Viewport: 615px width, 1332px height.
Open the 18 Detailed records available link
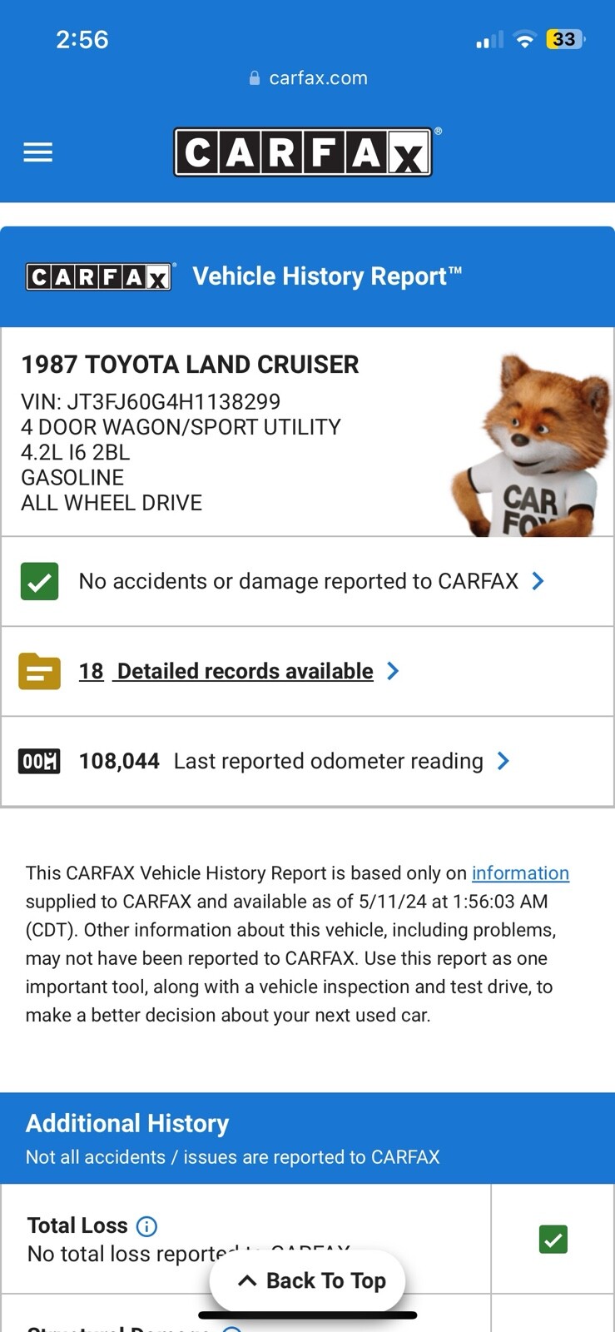226,671
